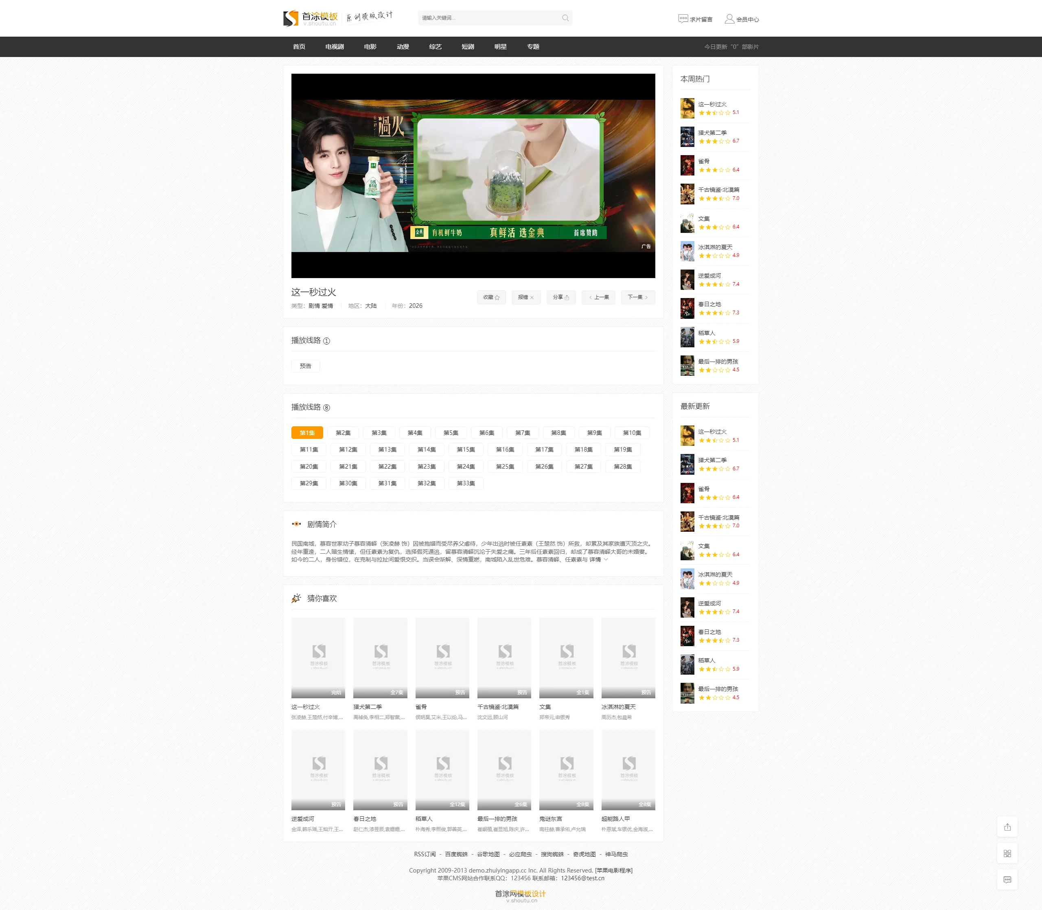
Task: Select episode 第28集
Action: [623, 467]
